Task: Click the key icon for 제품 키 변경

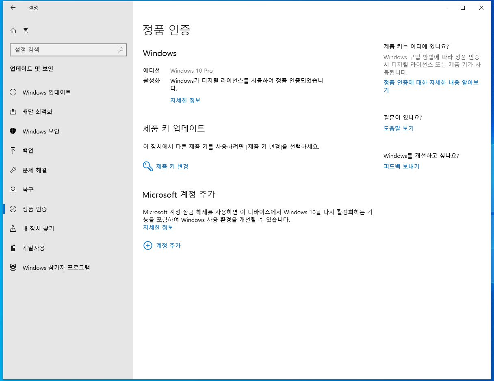Action: (x=148, y=166)
